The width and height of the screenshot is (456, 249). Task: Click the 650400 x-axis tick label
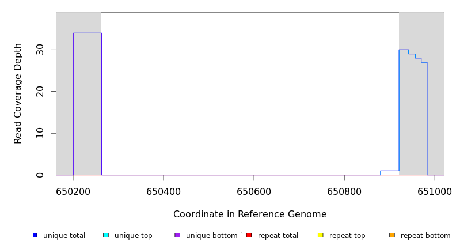[x=164, y=191]
